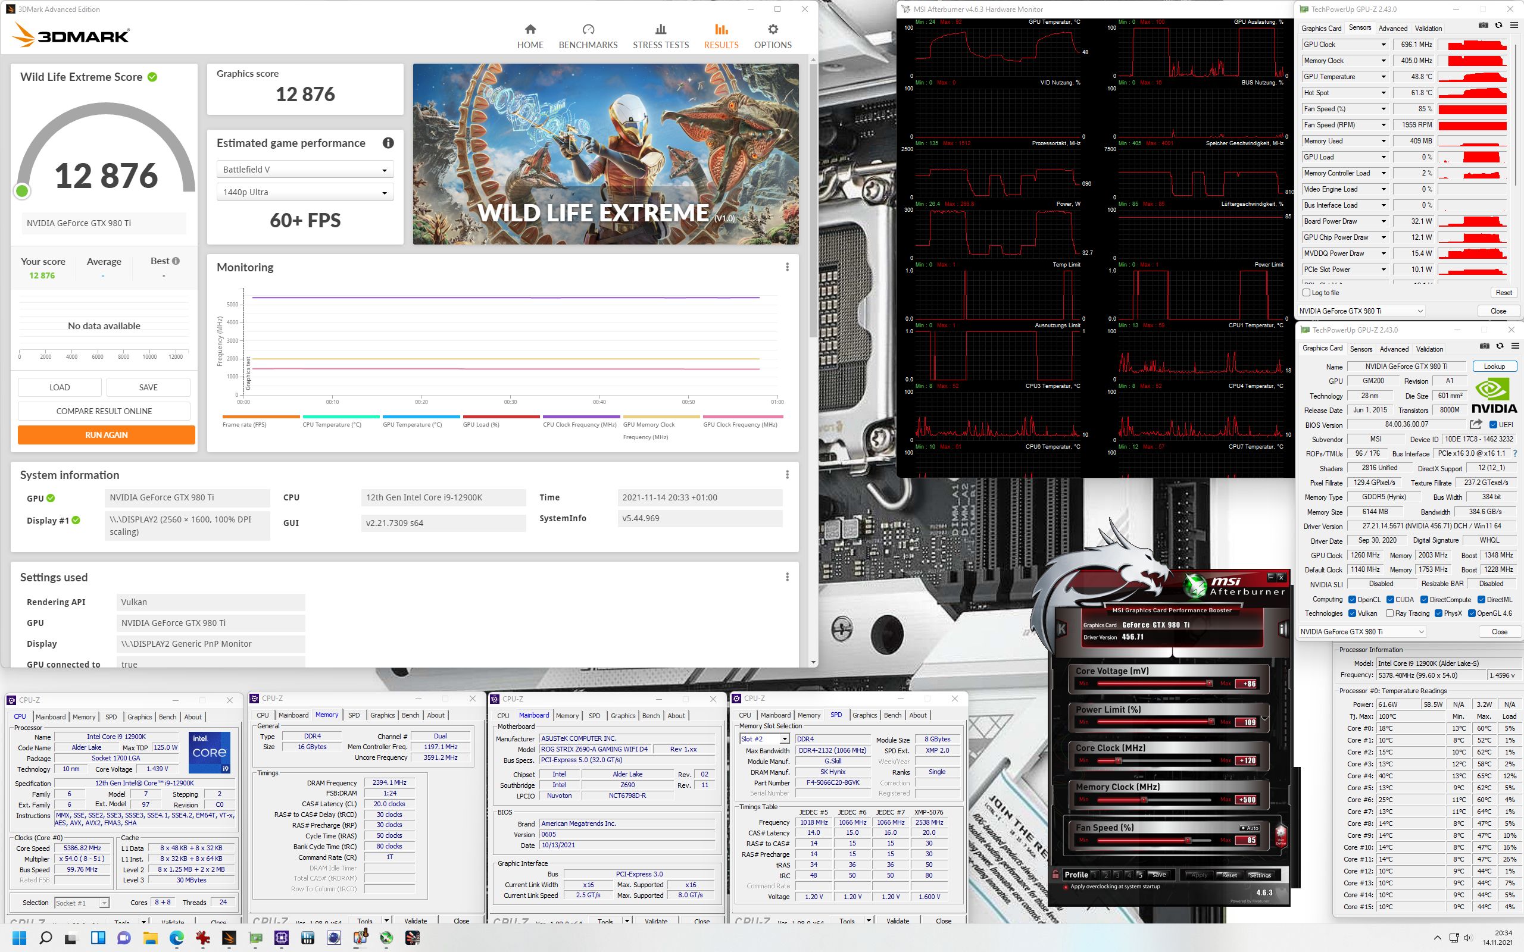Open Microsoft Edge from the taskbar
Viewport: 1524px width, 952px height.
point(176,938)
